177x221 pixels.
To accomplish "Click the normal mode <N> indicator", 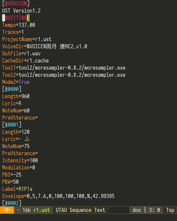I will (x=7, y=210).
